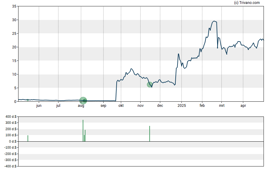The width and height of the screenshot is (269, 171).
Task: Click the '0 d.$' axis label
Action: pos(13,142)
